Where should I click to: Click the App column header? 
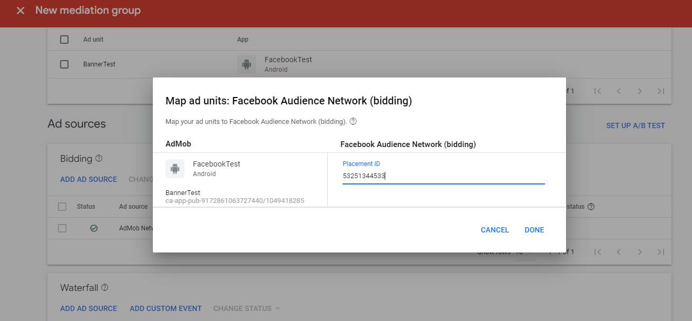click(242, 40)
